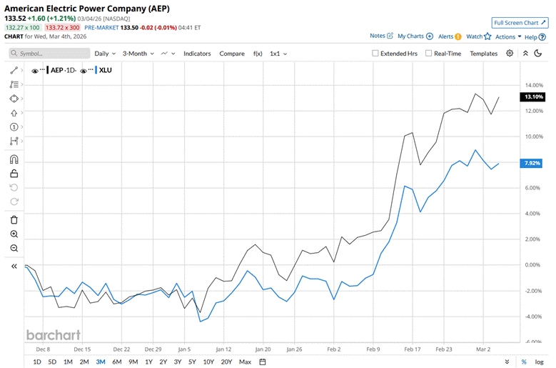Select the price range measure tool
Viewport: 556px width, 368px height.
click(x=14, y=141)
